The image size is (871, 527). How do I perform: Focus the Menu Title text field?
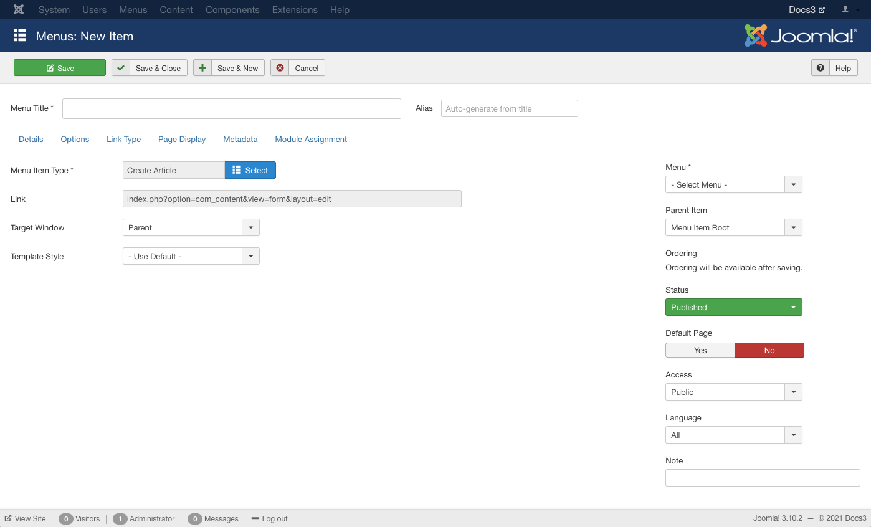point(231,108)
